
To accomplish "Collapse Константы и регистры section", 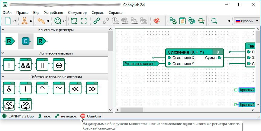I will coord(3,30).
